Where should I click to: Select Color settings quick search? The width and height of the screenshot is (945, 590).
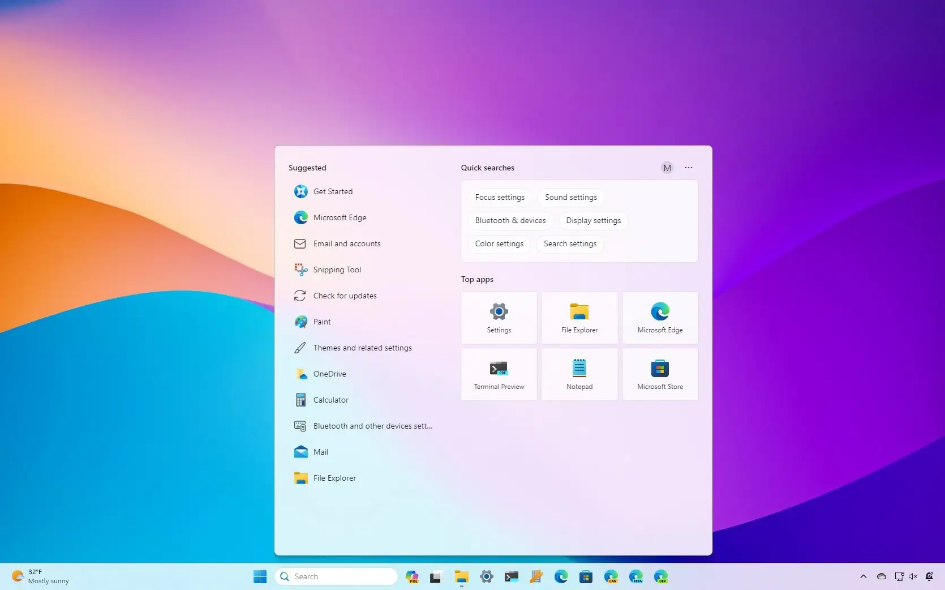[x=499, y=243]
